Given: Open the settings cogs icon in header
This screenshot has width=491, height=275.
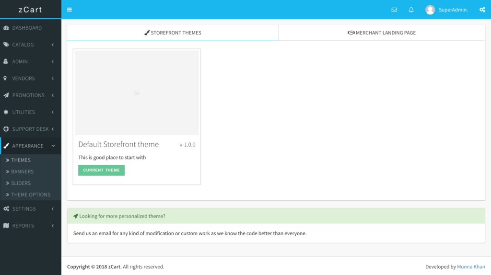Looking at the screenshot, I should 482,10.
